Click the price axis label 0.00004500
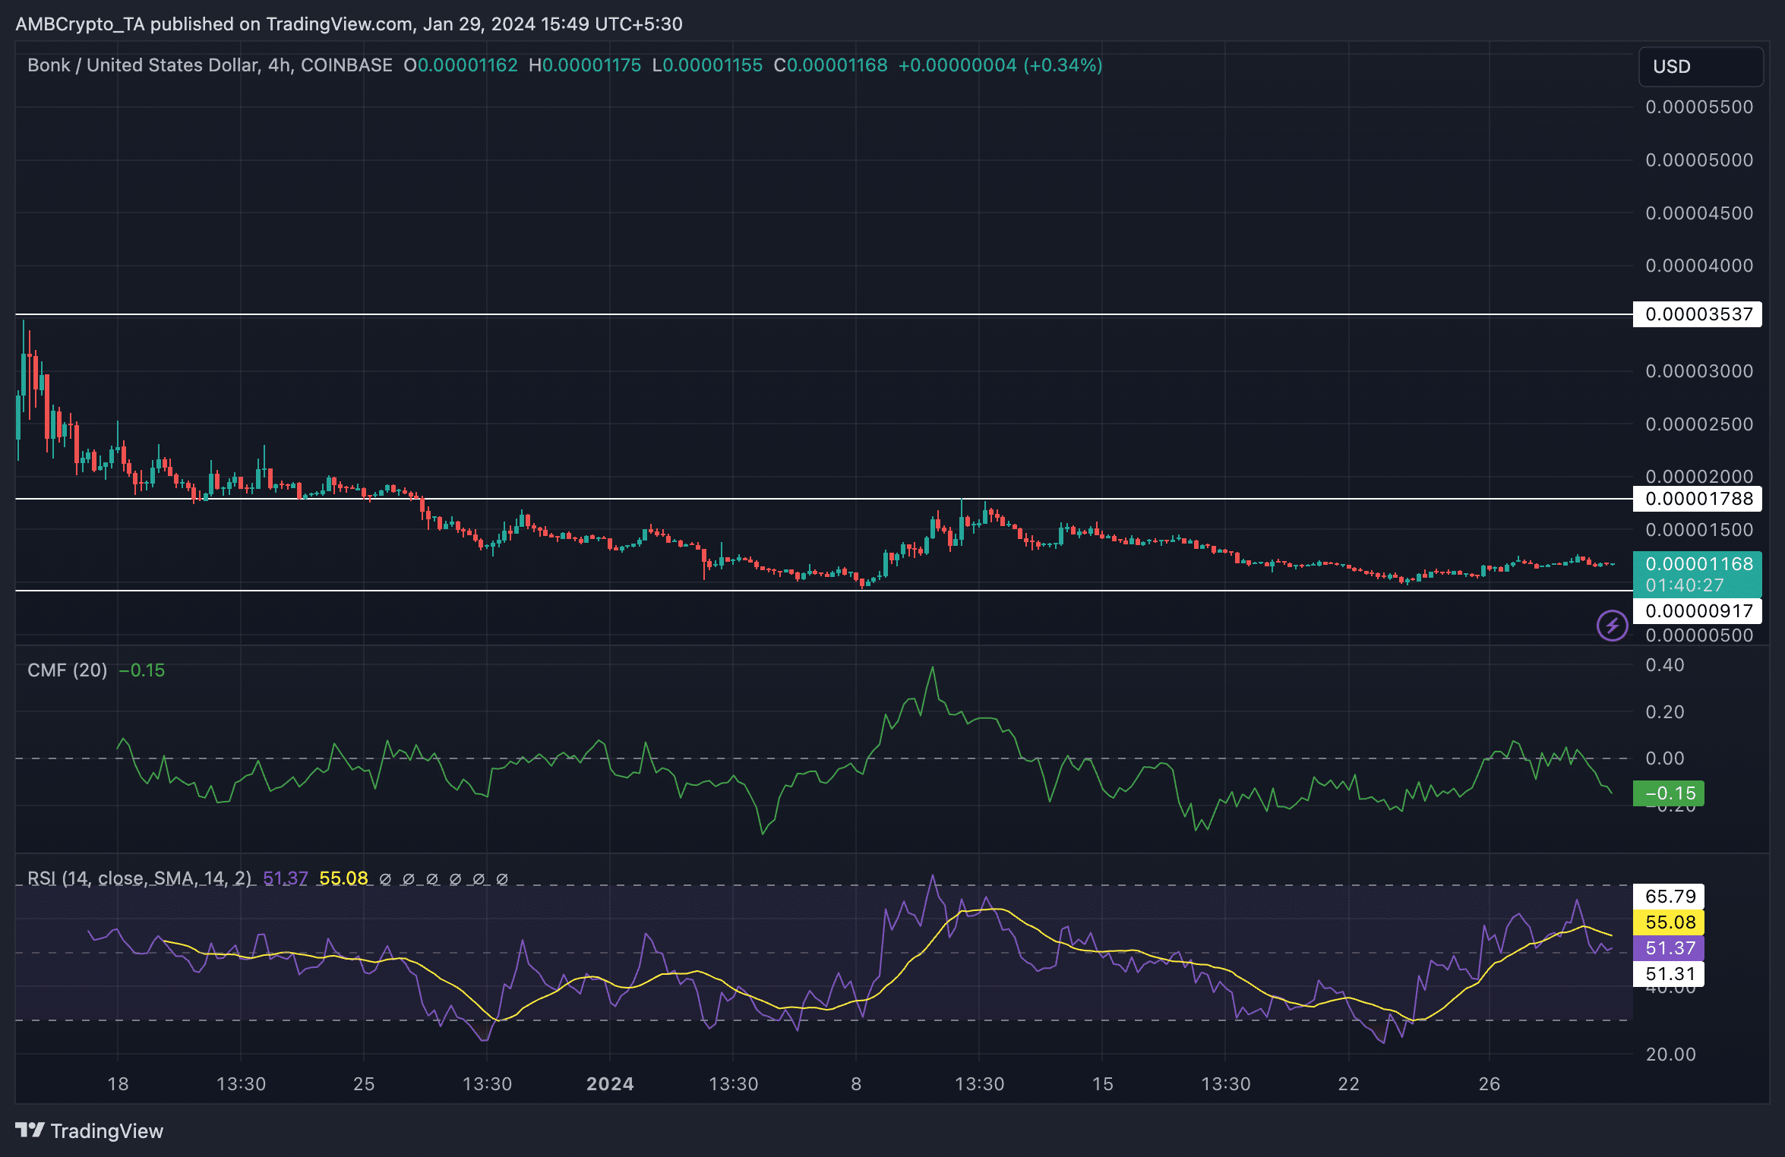Viewport: 1785px width, 1157px height. click(1699, 213)
